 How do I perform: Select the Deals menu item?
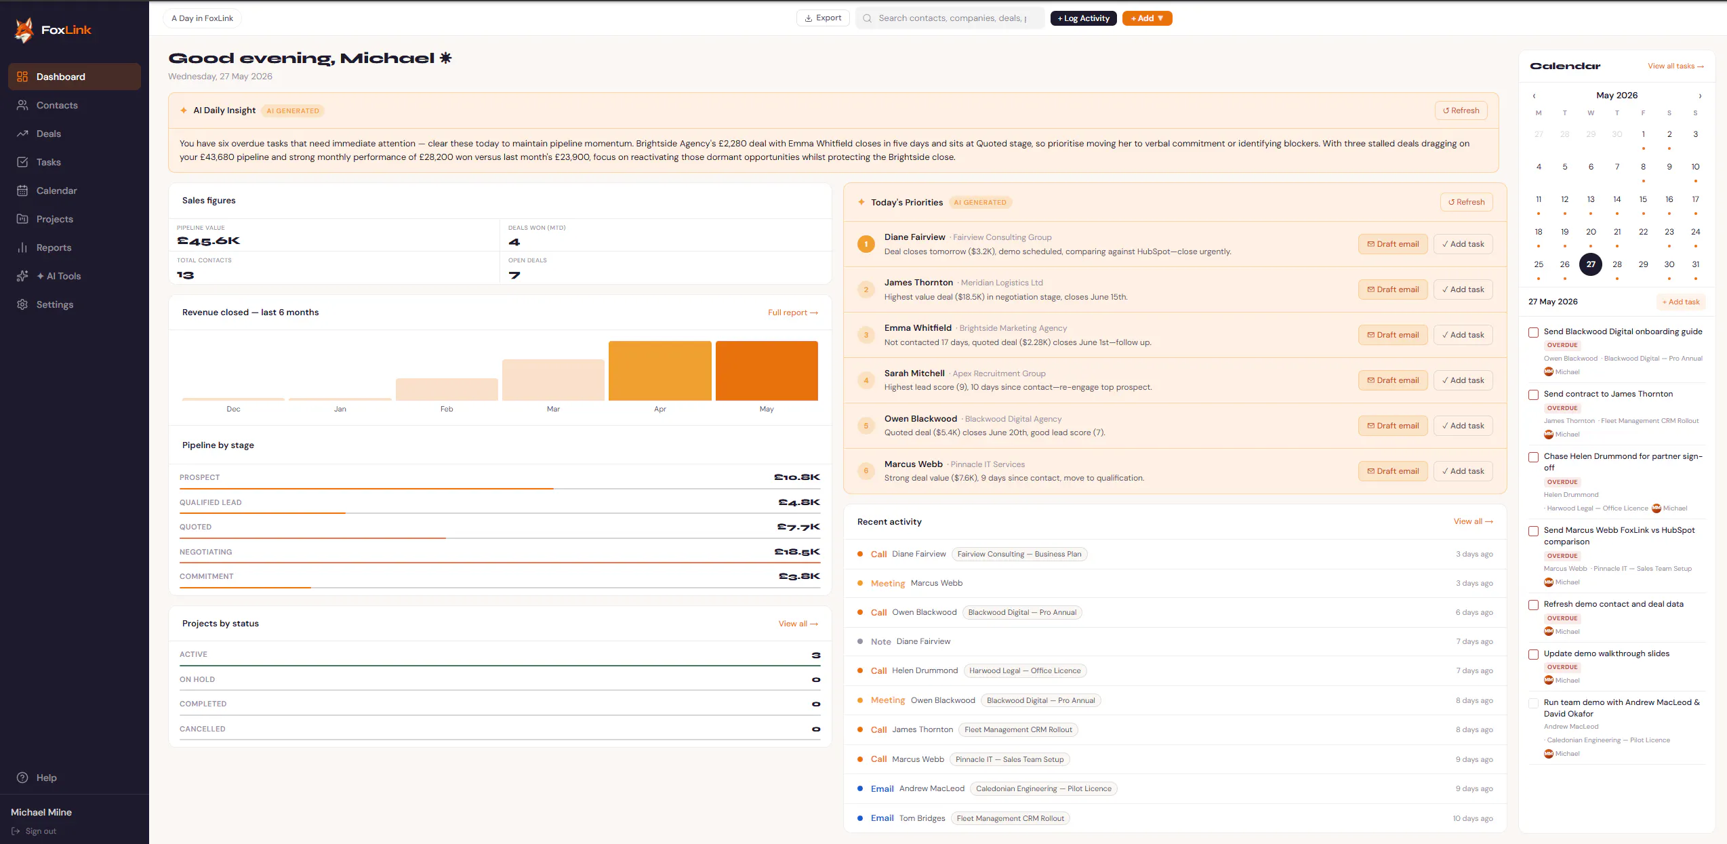(75, 134)
